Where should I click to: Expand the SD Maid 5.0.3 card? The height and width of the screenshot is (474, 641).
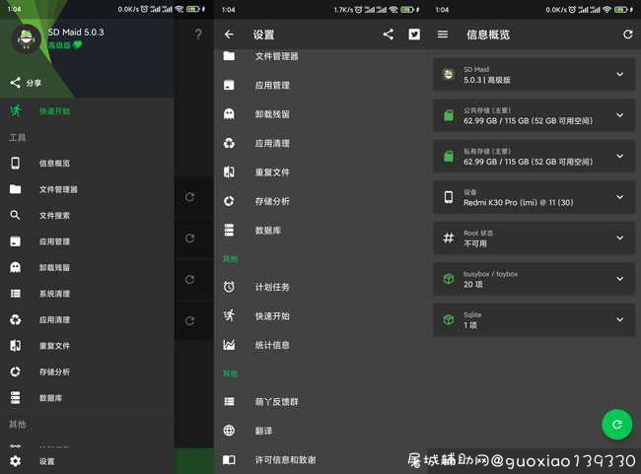[x=534, y=74]
